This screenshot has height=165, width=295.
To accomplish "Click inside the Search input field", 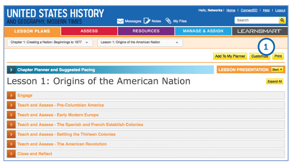I will tap(257, 20).
